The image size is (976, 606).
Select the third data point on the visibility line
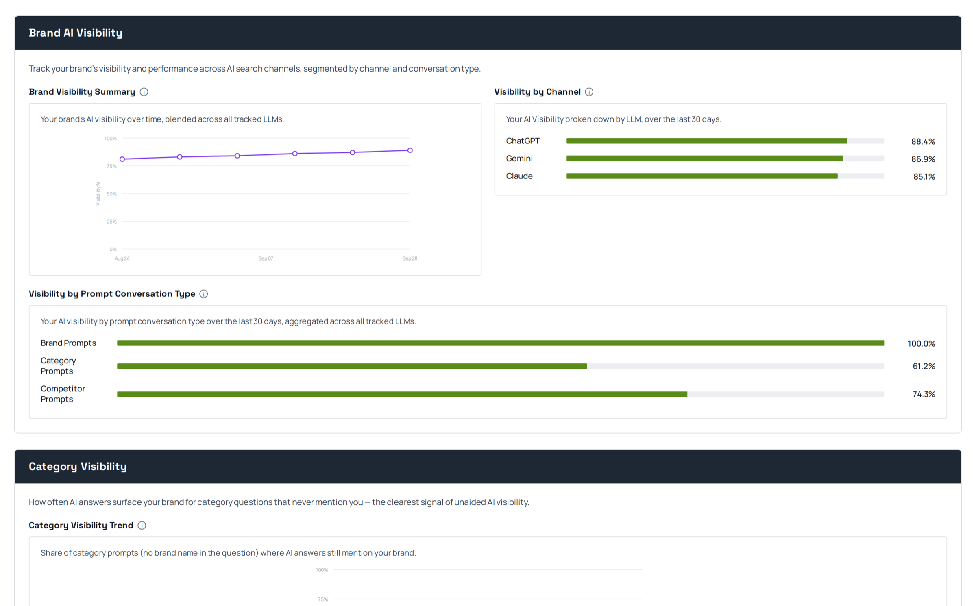(x=237, y=156)
